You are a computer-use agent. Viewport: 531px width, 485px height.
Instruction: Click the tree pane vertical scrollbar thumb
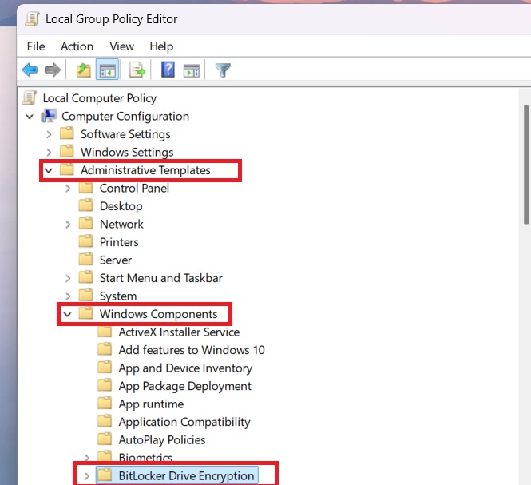(526, 165)
